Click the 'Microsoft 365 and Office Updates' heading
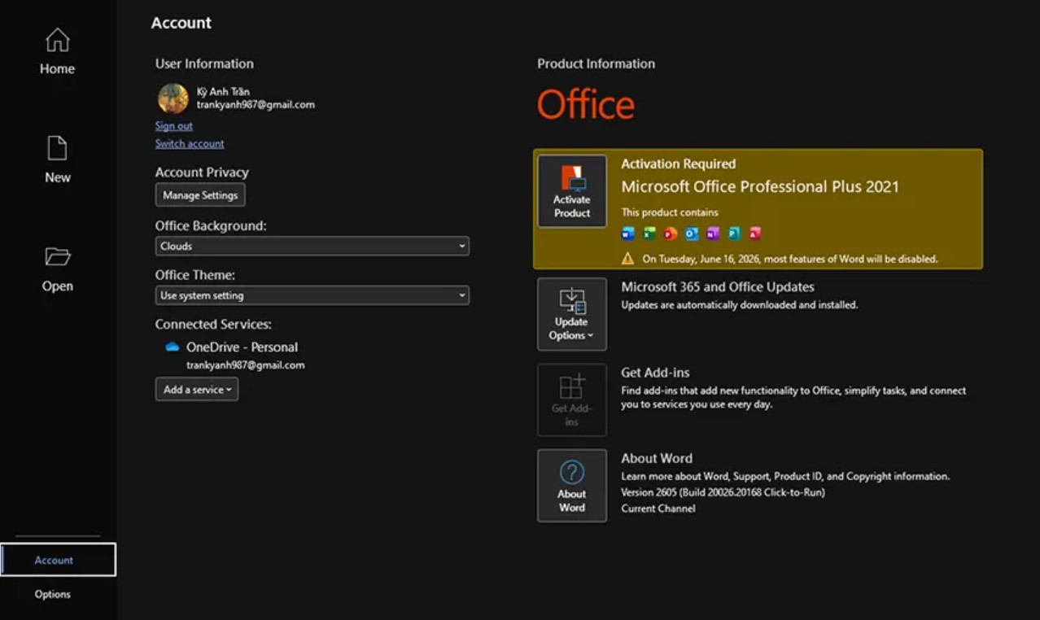This screenshot has height=620, width=1040. pyautogui.click(x=718, y=286)
